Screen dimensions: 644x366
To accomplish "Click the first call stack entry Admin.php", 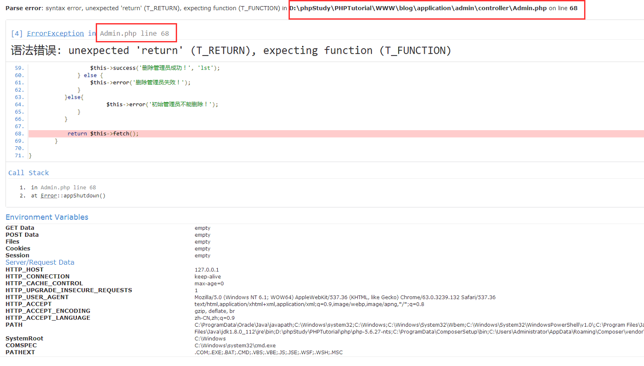I will [55, 187].
